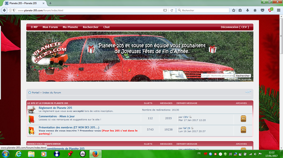Screen dimensions: 283x158
Task: View the latest post icon next to CEV
Action: point(190,117)
